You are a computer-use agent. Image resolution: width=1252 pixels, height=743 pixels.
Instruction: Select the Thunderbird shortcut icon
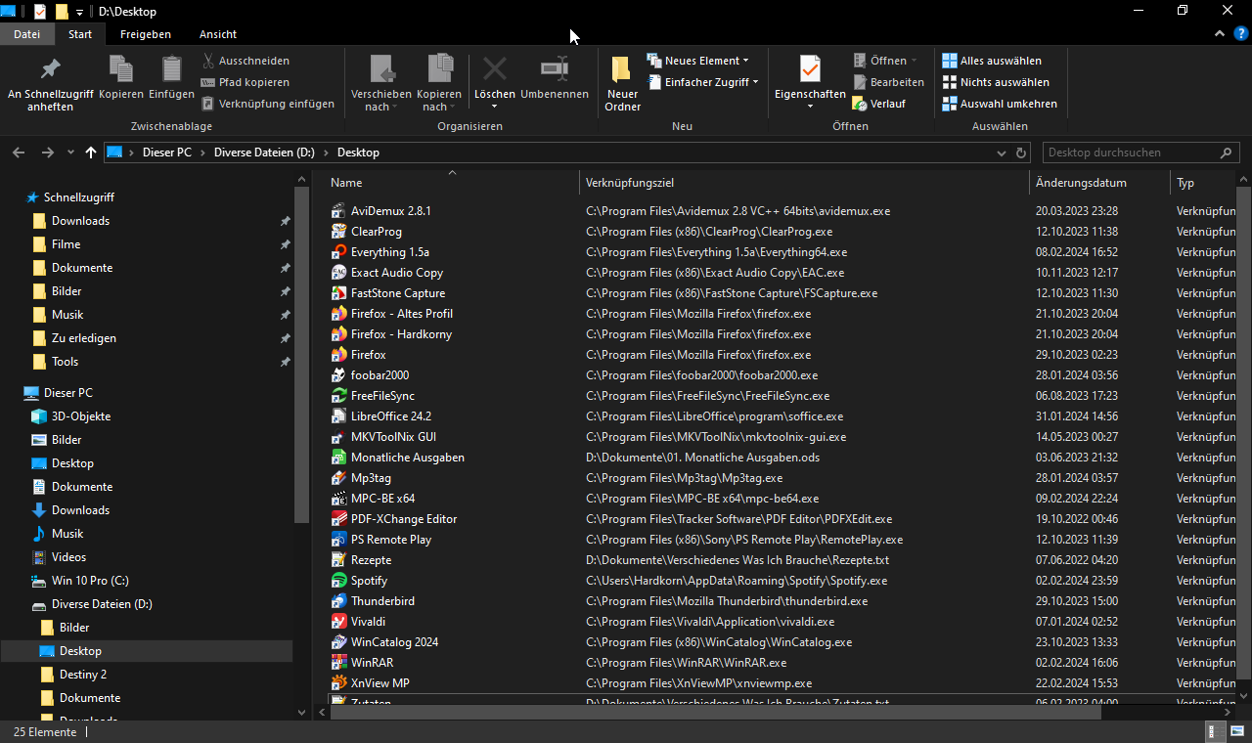pos(338,601)
